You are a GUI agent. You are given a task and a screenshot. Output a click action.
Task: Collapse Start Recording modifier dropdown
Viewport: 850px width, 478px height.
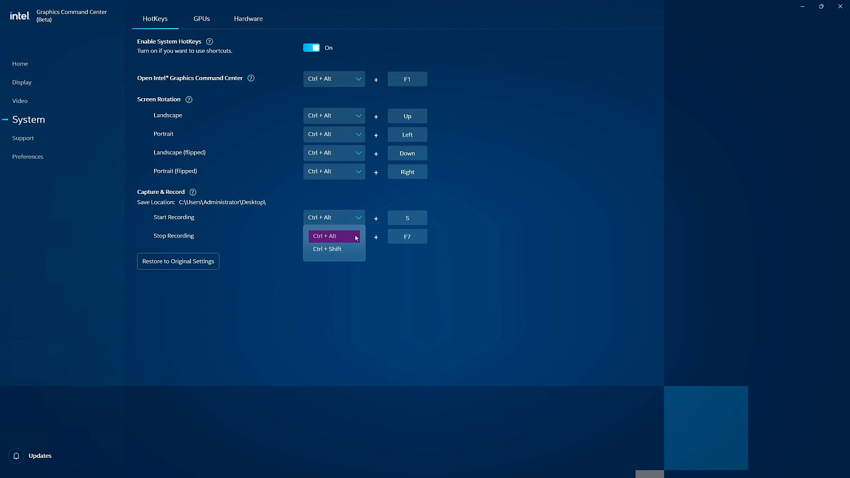pos(334,218)
